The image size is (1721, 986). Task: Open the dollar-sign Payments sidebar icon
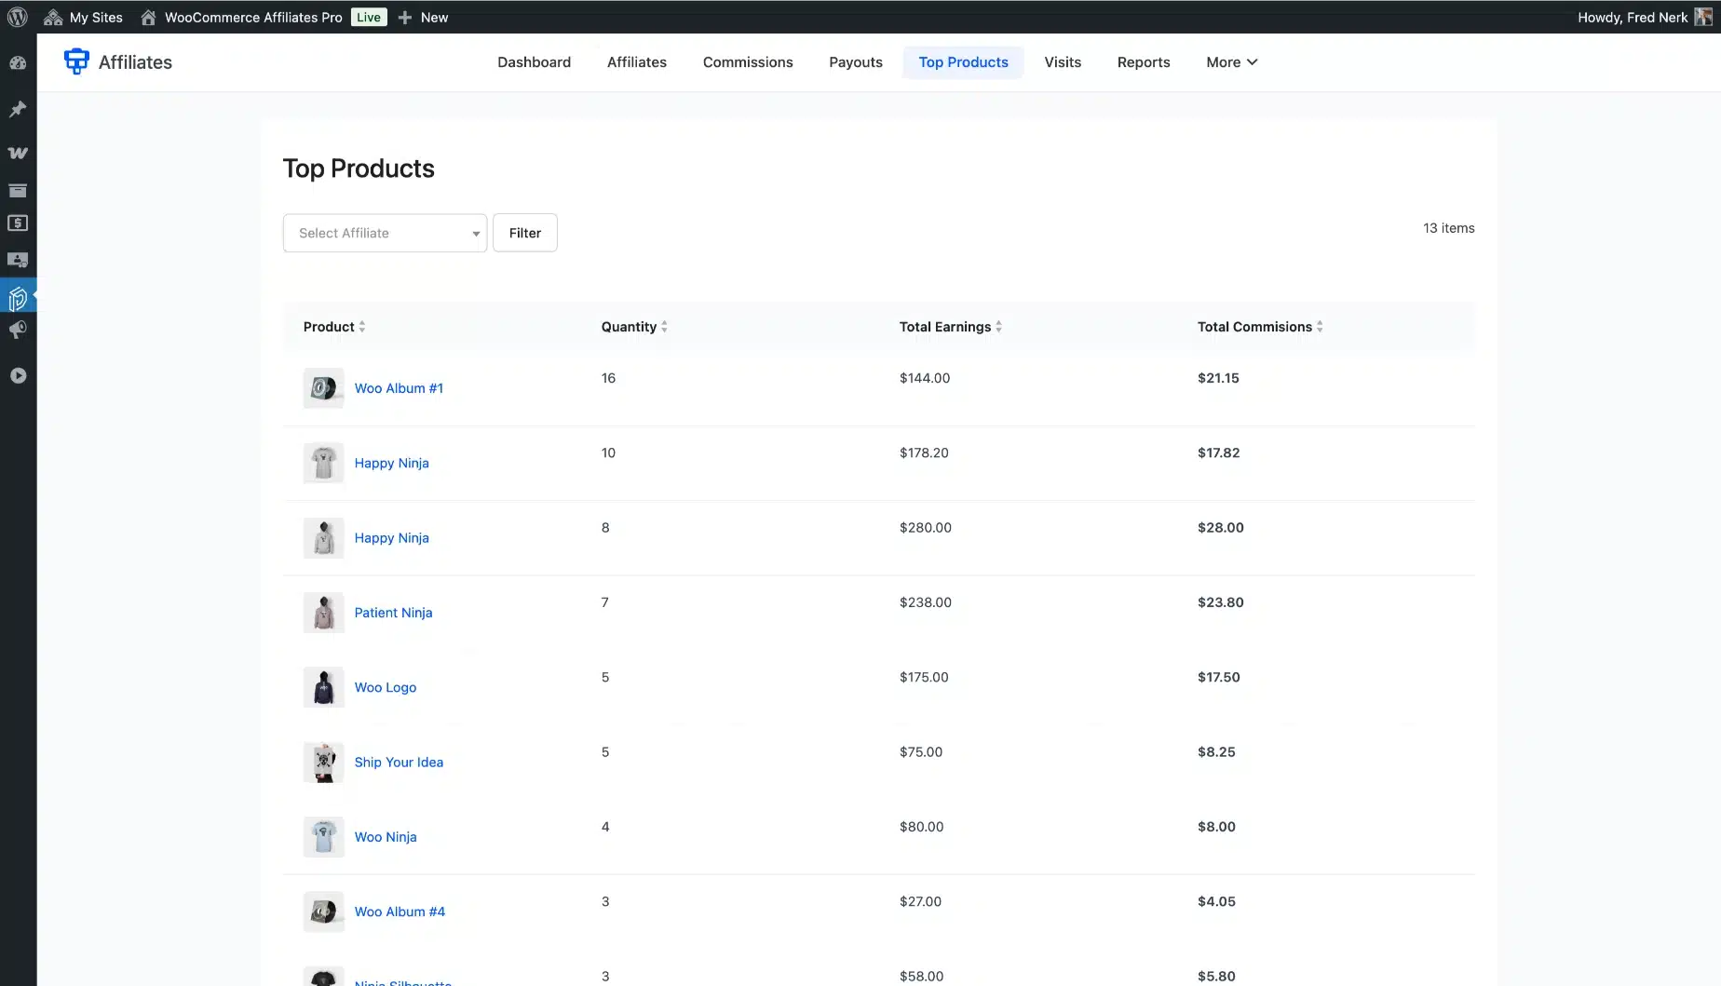pos(18,223)
